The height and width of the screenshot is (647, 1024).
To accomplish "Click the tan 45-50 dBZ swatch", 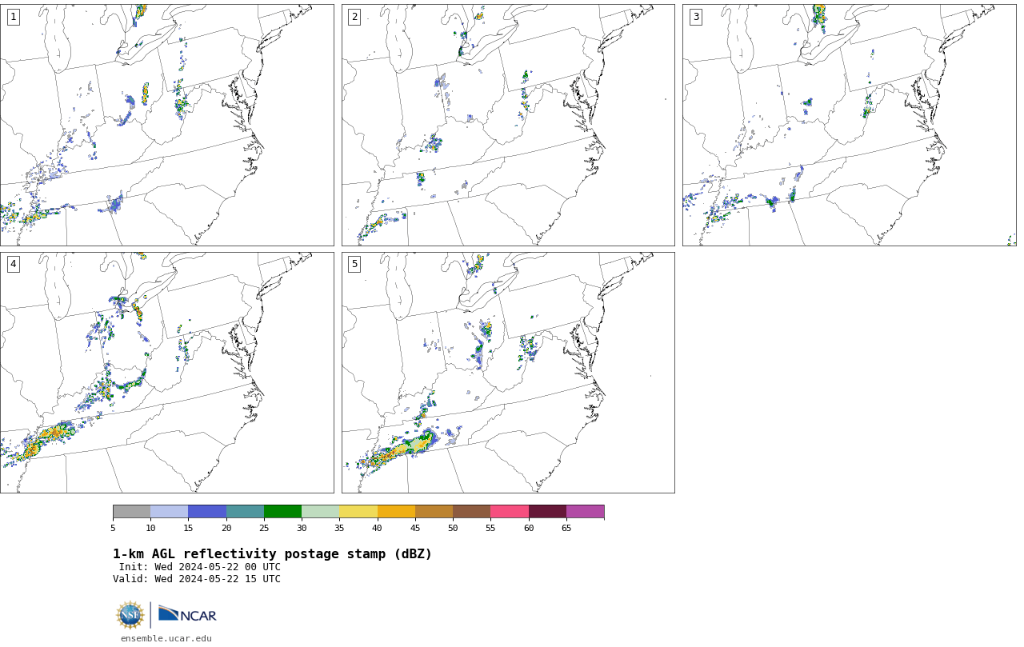I will tap(434, 512).
